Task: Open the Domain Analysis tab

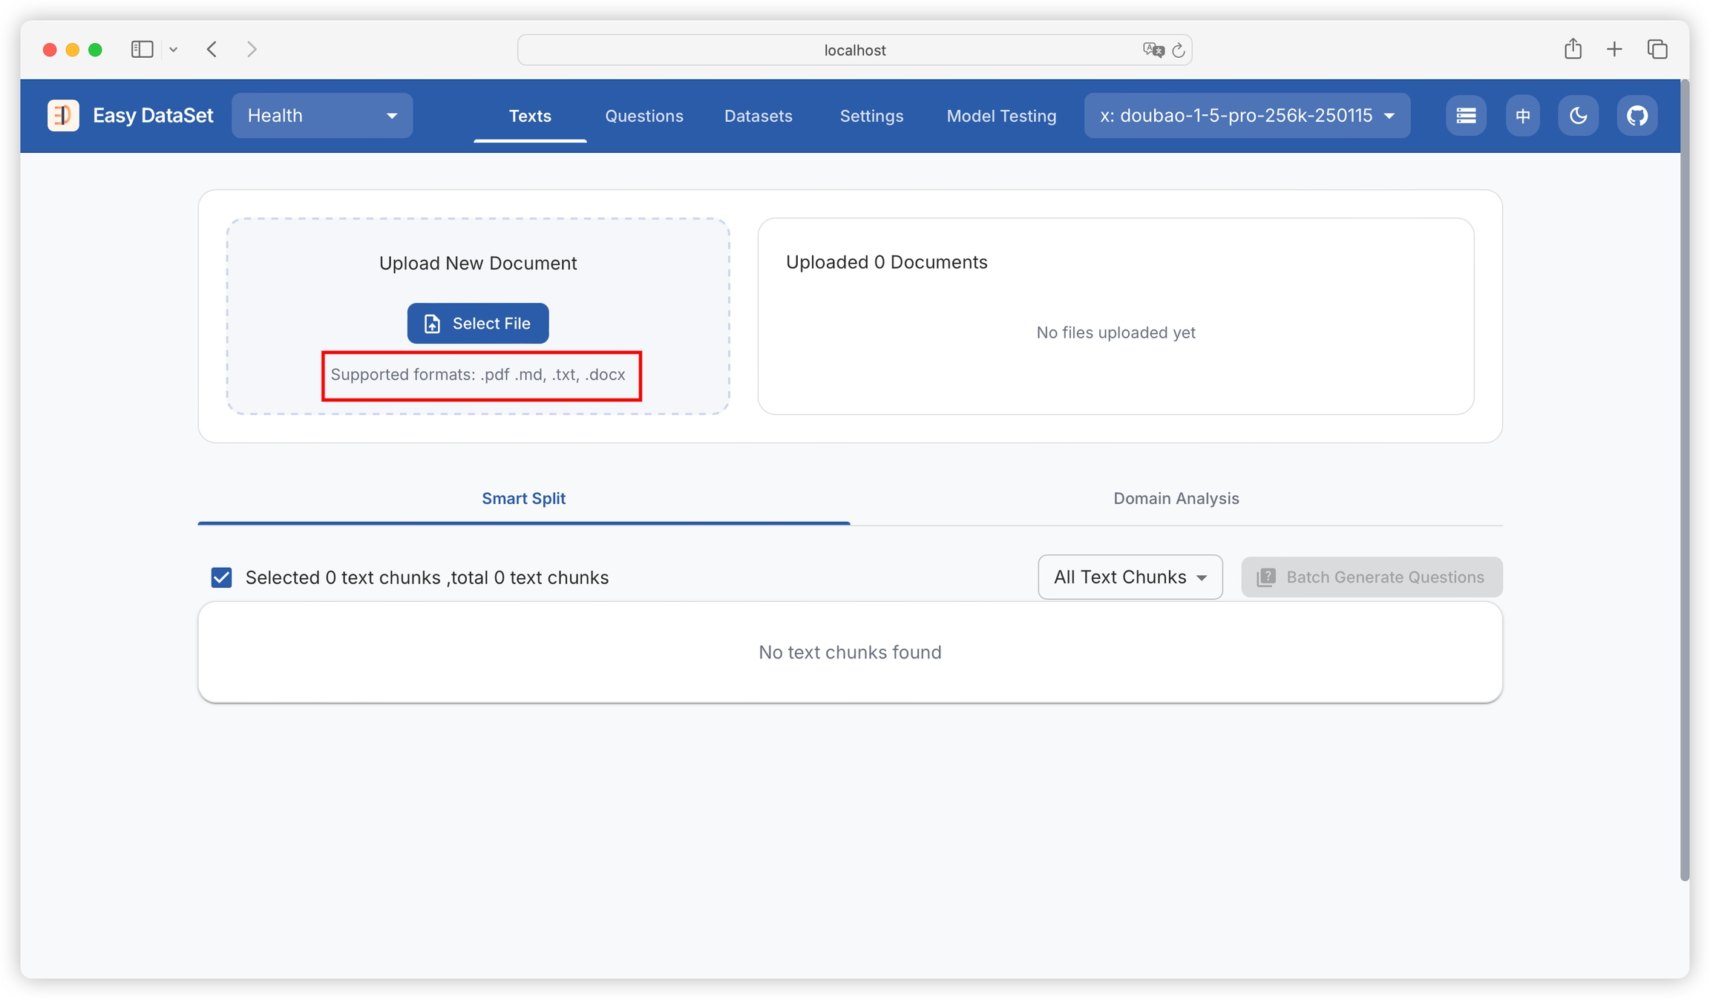Action: point(1176,498)
